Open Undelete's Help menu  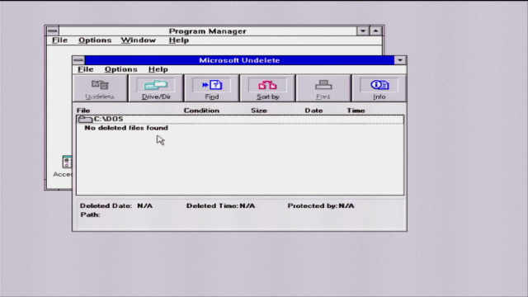coord(158,69)
